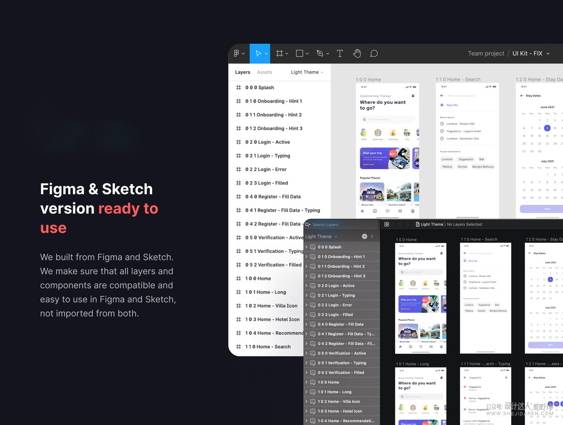Click the No Layers Selected text in Sketch
The height and width of the screenshot is (425, 563).
(464, 225)
